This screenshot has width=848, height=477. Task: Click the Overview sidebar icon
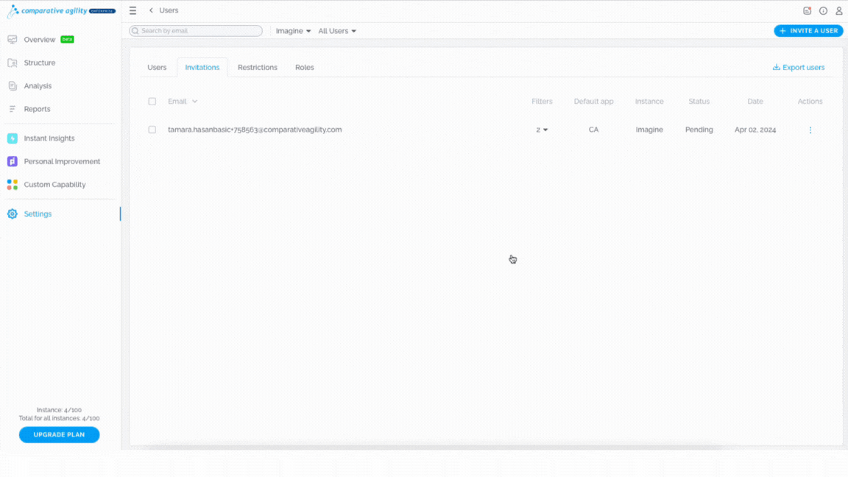click(13, 40)
